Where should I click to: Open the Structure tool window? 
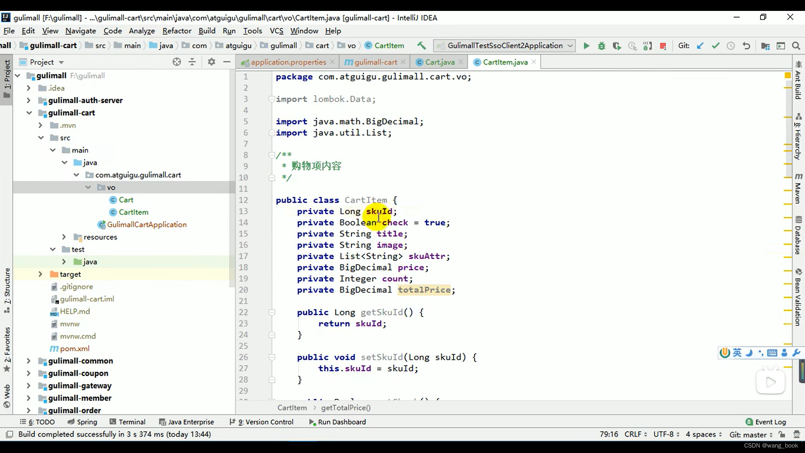7,290
